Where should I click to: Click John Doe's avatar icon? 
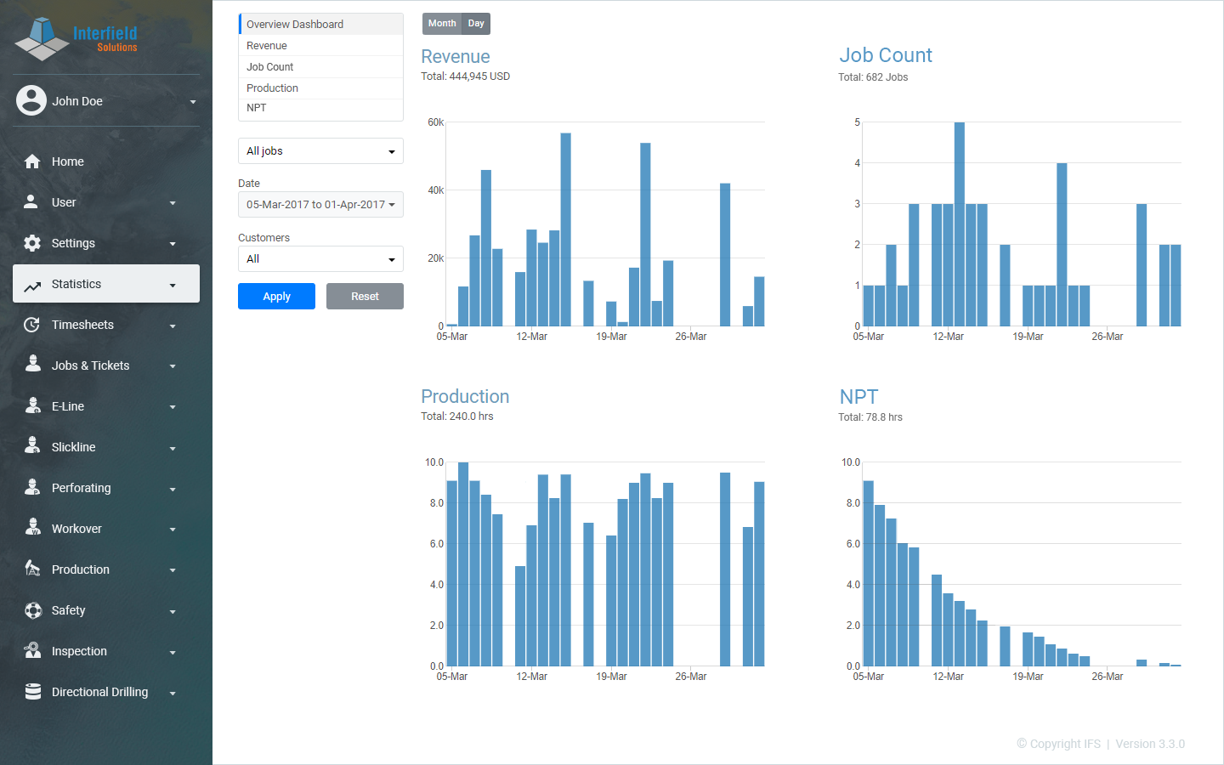tap(31, 100)
